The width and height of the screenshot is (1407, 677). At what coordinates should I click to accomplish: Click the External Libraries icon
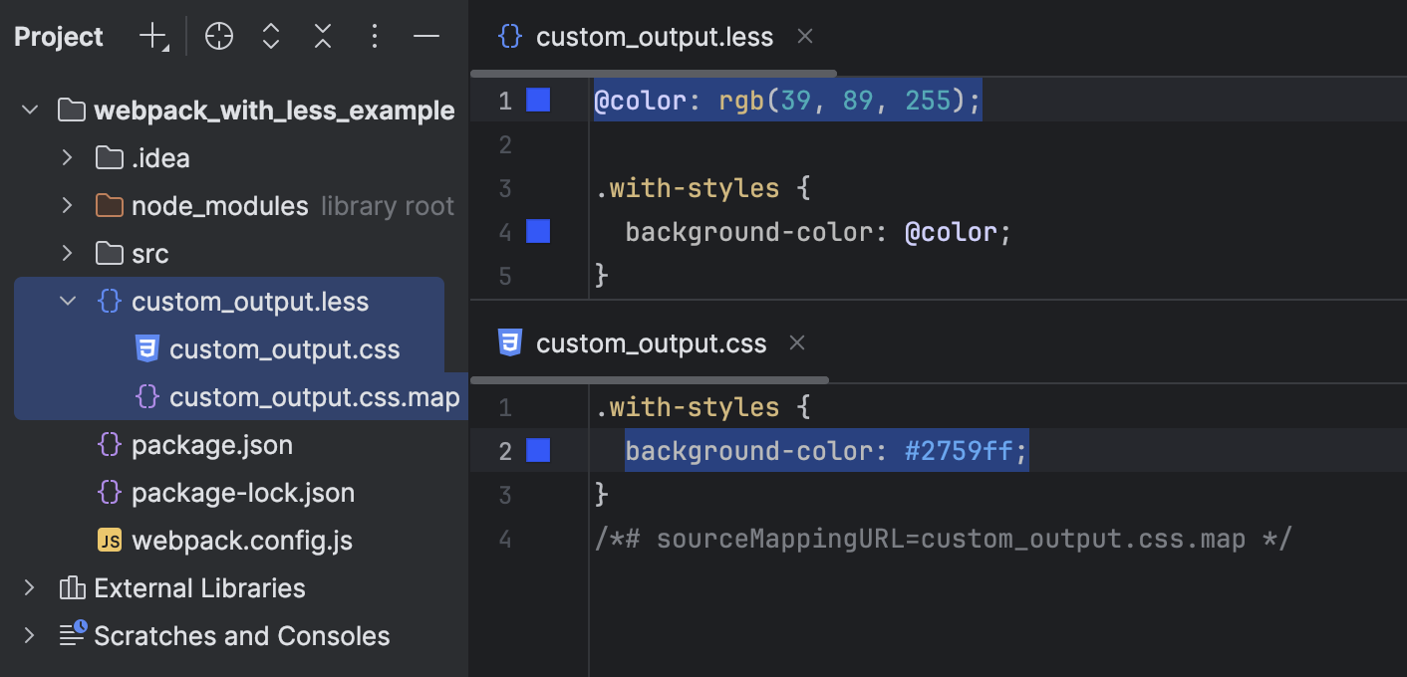click(x=71, y=587)
